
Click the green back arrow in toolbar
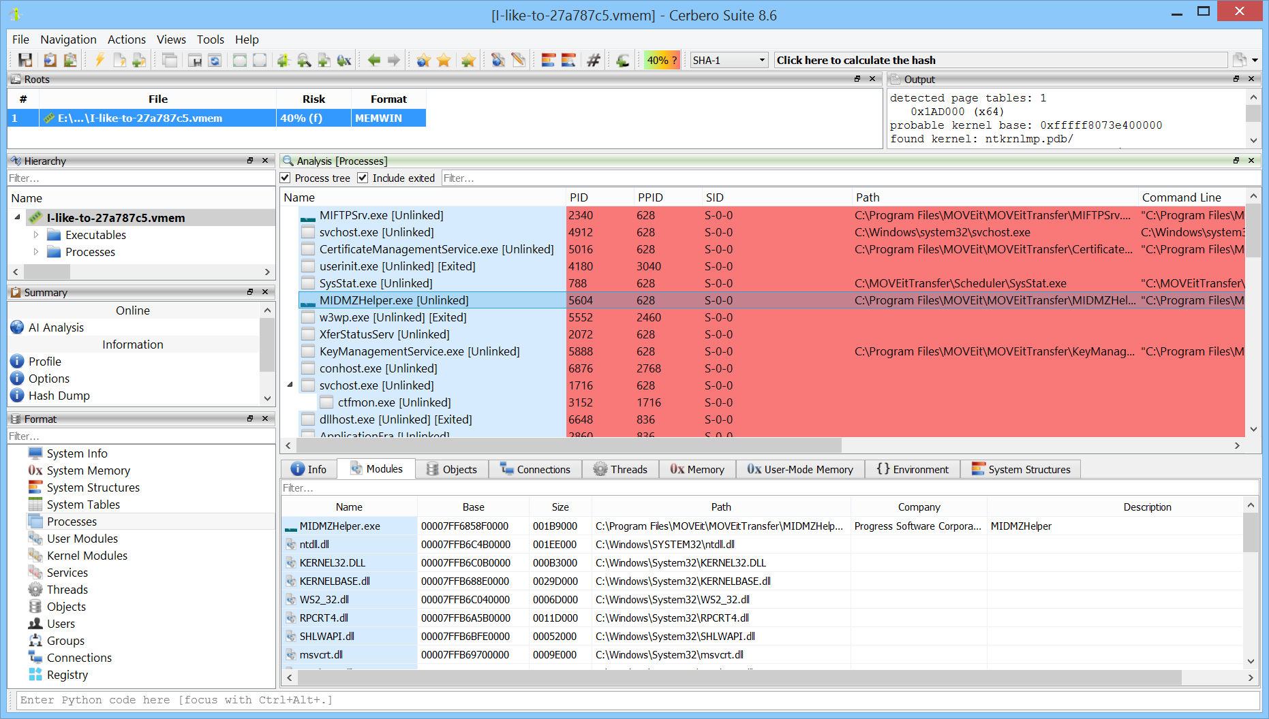[373, 61]
